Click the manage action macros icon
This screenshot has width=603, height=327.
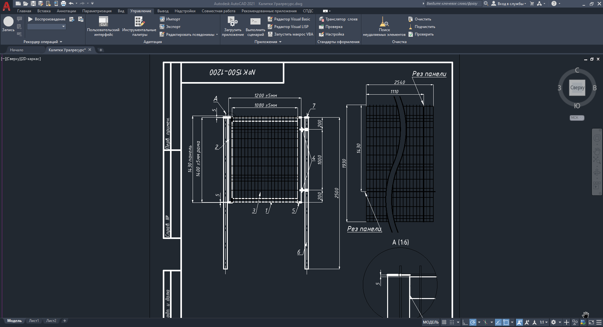click(x=81, y=19)
